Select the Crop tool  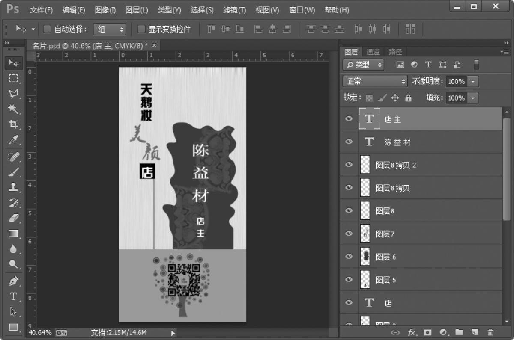tap(14, 124)
